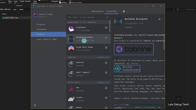Toggle the Gradianto plugin checkbox
196x110 pixels.
tap(106, 28)
